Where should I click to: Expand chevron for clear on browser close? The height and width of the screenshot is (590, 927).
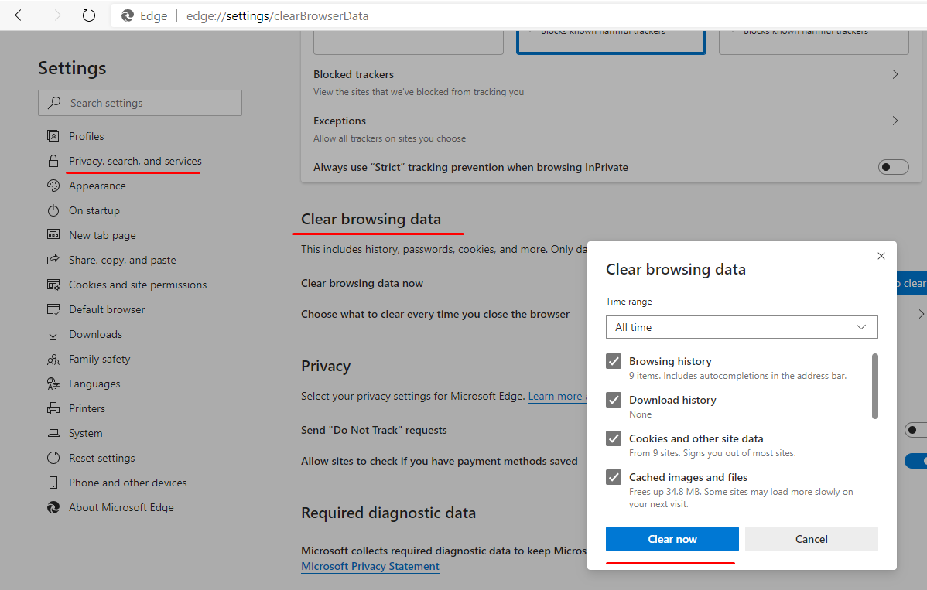(921, 314)
